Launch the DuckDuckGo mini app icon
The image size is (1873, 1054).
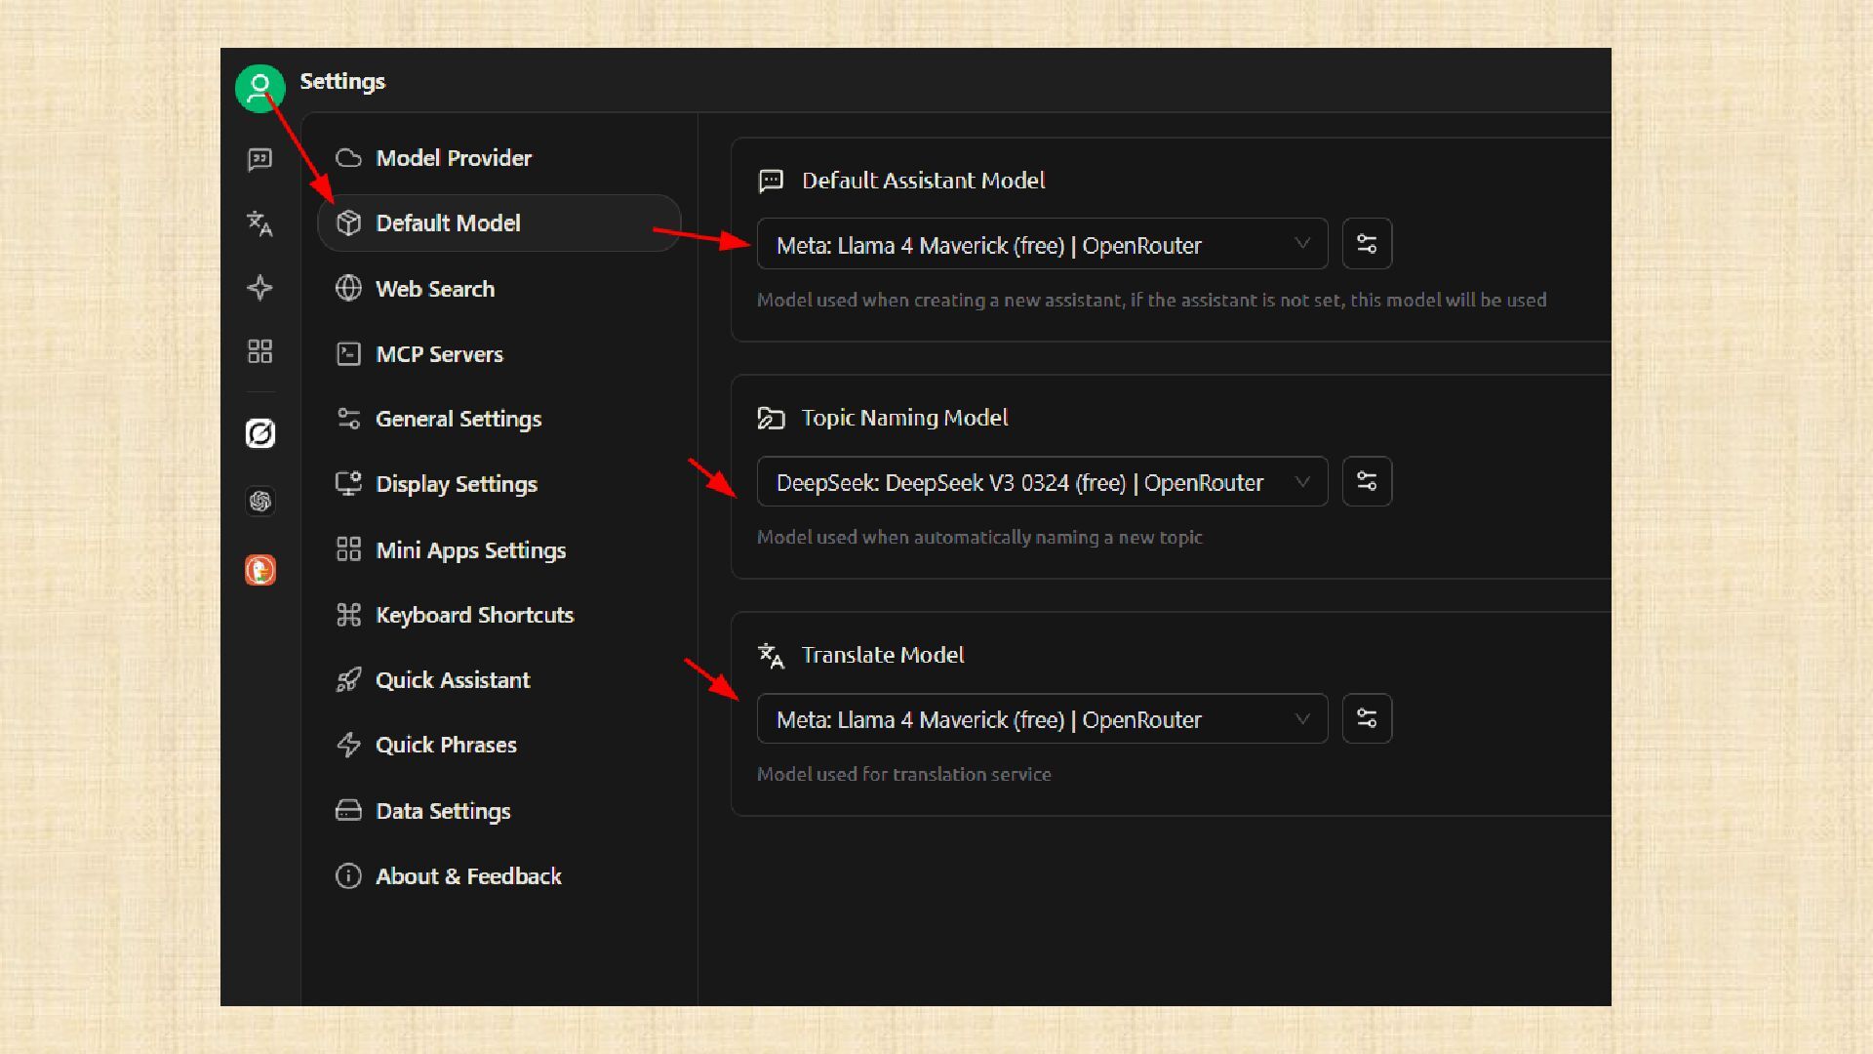[259, 570]
